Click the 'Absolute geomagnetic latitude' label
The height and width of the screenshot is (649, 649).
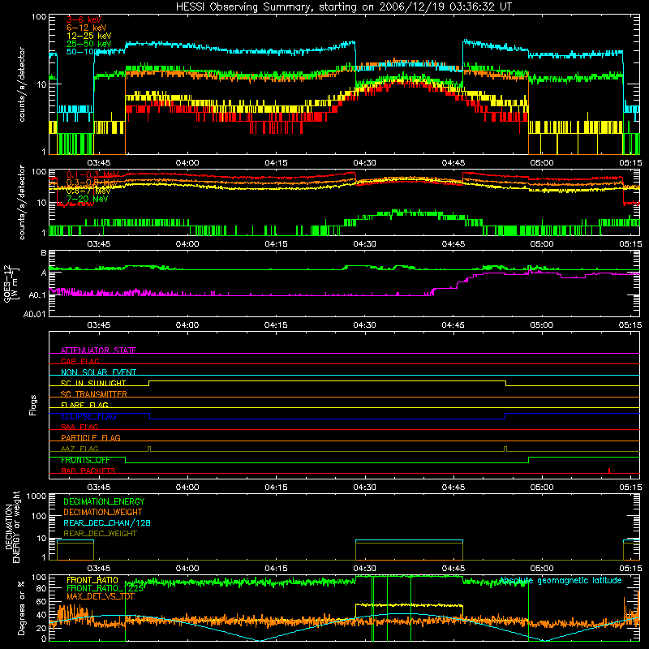click(561, 580)
